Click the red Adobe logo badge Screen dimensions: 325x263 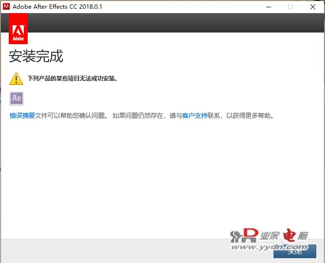pyautogui.click(x=18, y=29)
